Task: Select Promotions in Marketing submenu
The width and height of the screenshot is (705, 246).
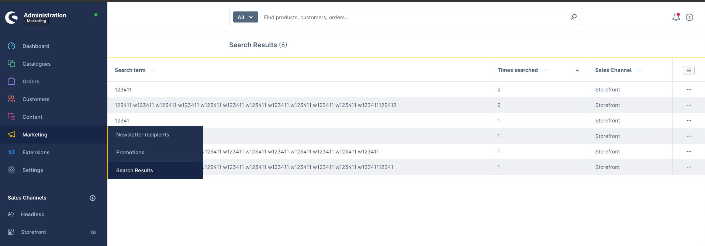Action: click(130, 152)
